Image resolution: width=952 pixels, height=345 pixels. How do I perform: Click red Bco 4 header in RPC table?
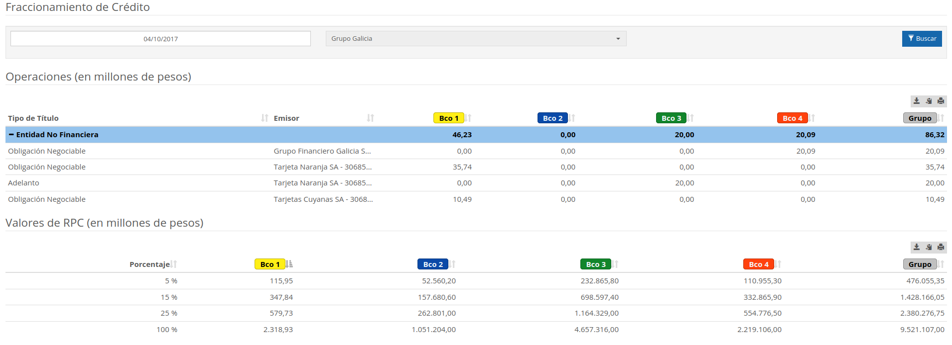758,264
